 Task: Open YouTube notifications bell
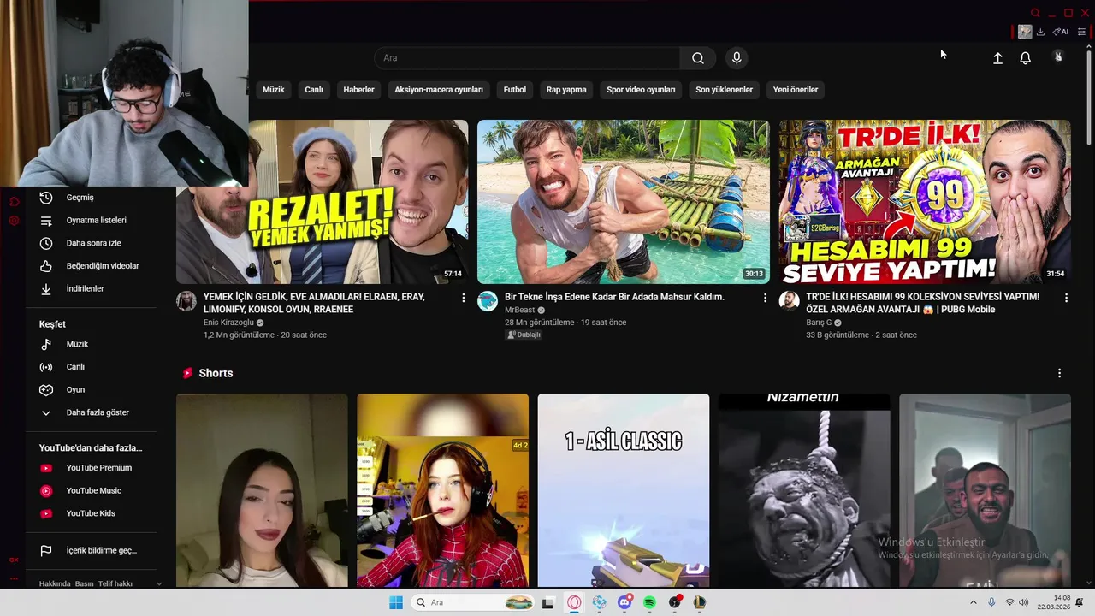1025,58
